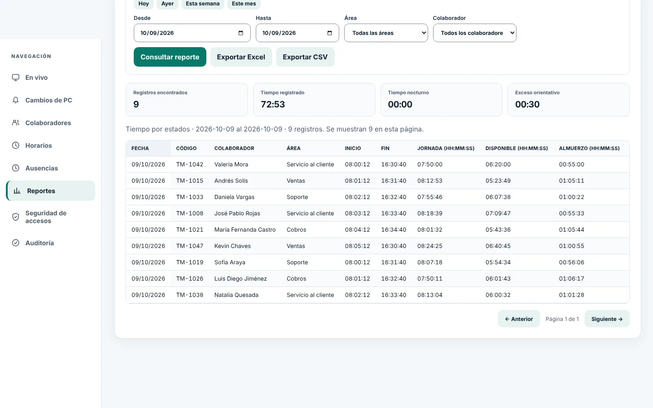Go to Cambios de PC section
The height and width of the screenshot is (408, 653).
51,100
